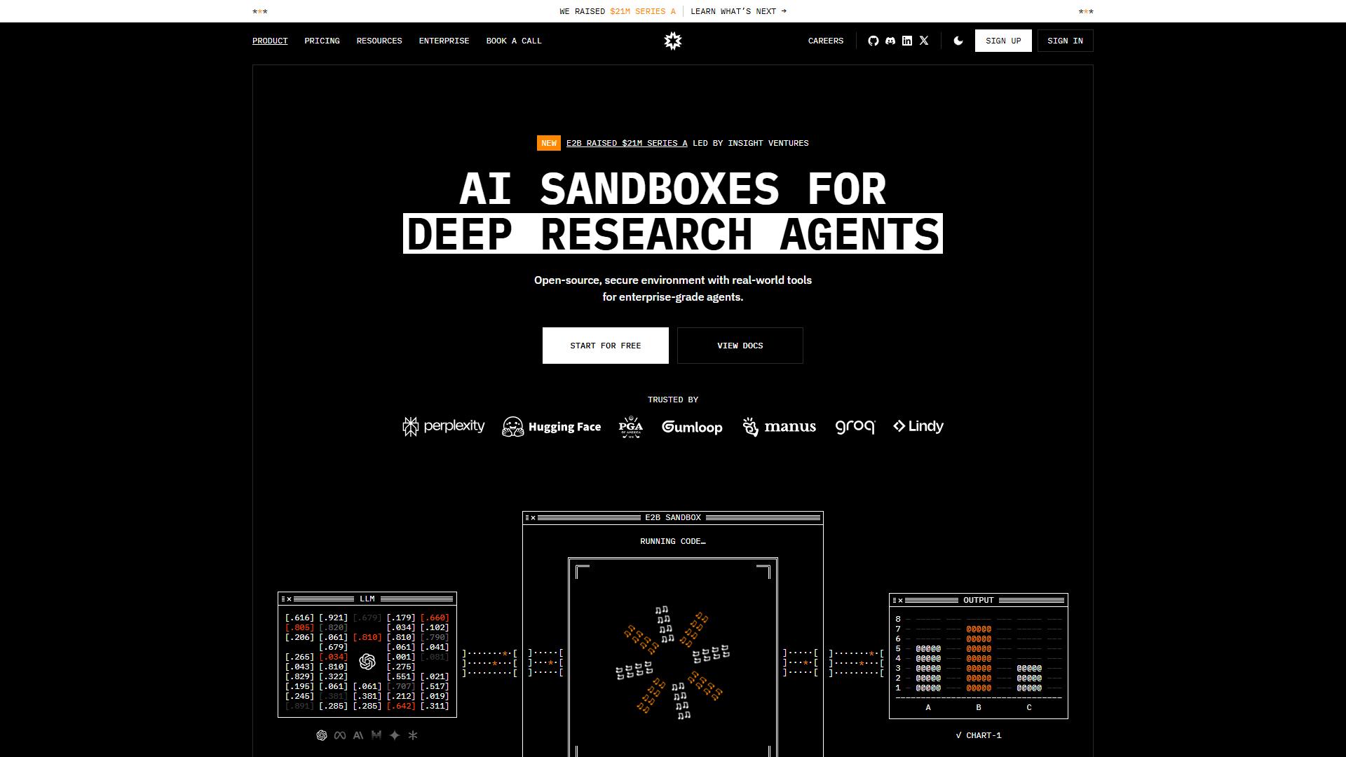Click the orange NEW badge
Screen dimensions: 1346x757
coord(549,143)
